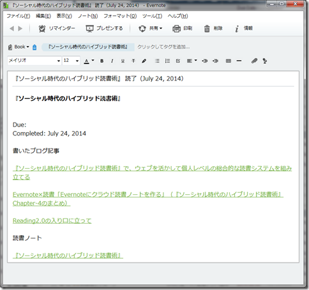Click the Evernote app icon in title bar
Viewport: 309px width, 290px height.
[x=6, y=5]
